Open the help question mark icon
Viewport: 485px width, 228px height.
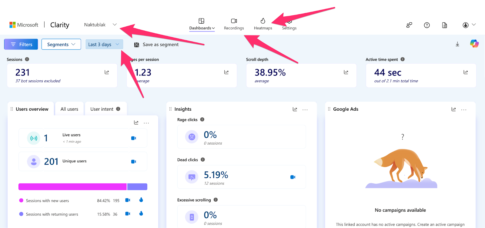coord(427,25)
